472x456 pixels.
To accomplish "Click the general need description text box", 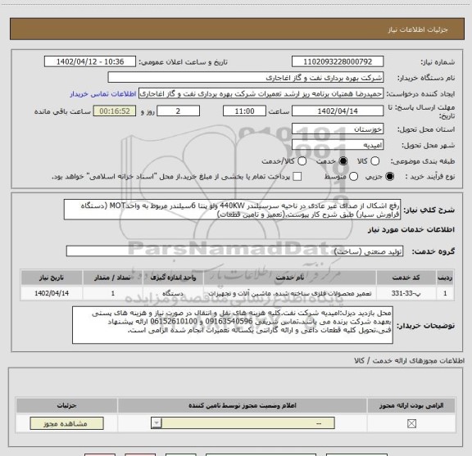I will coord(232,210).
